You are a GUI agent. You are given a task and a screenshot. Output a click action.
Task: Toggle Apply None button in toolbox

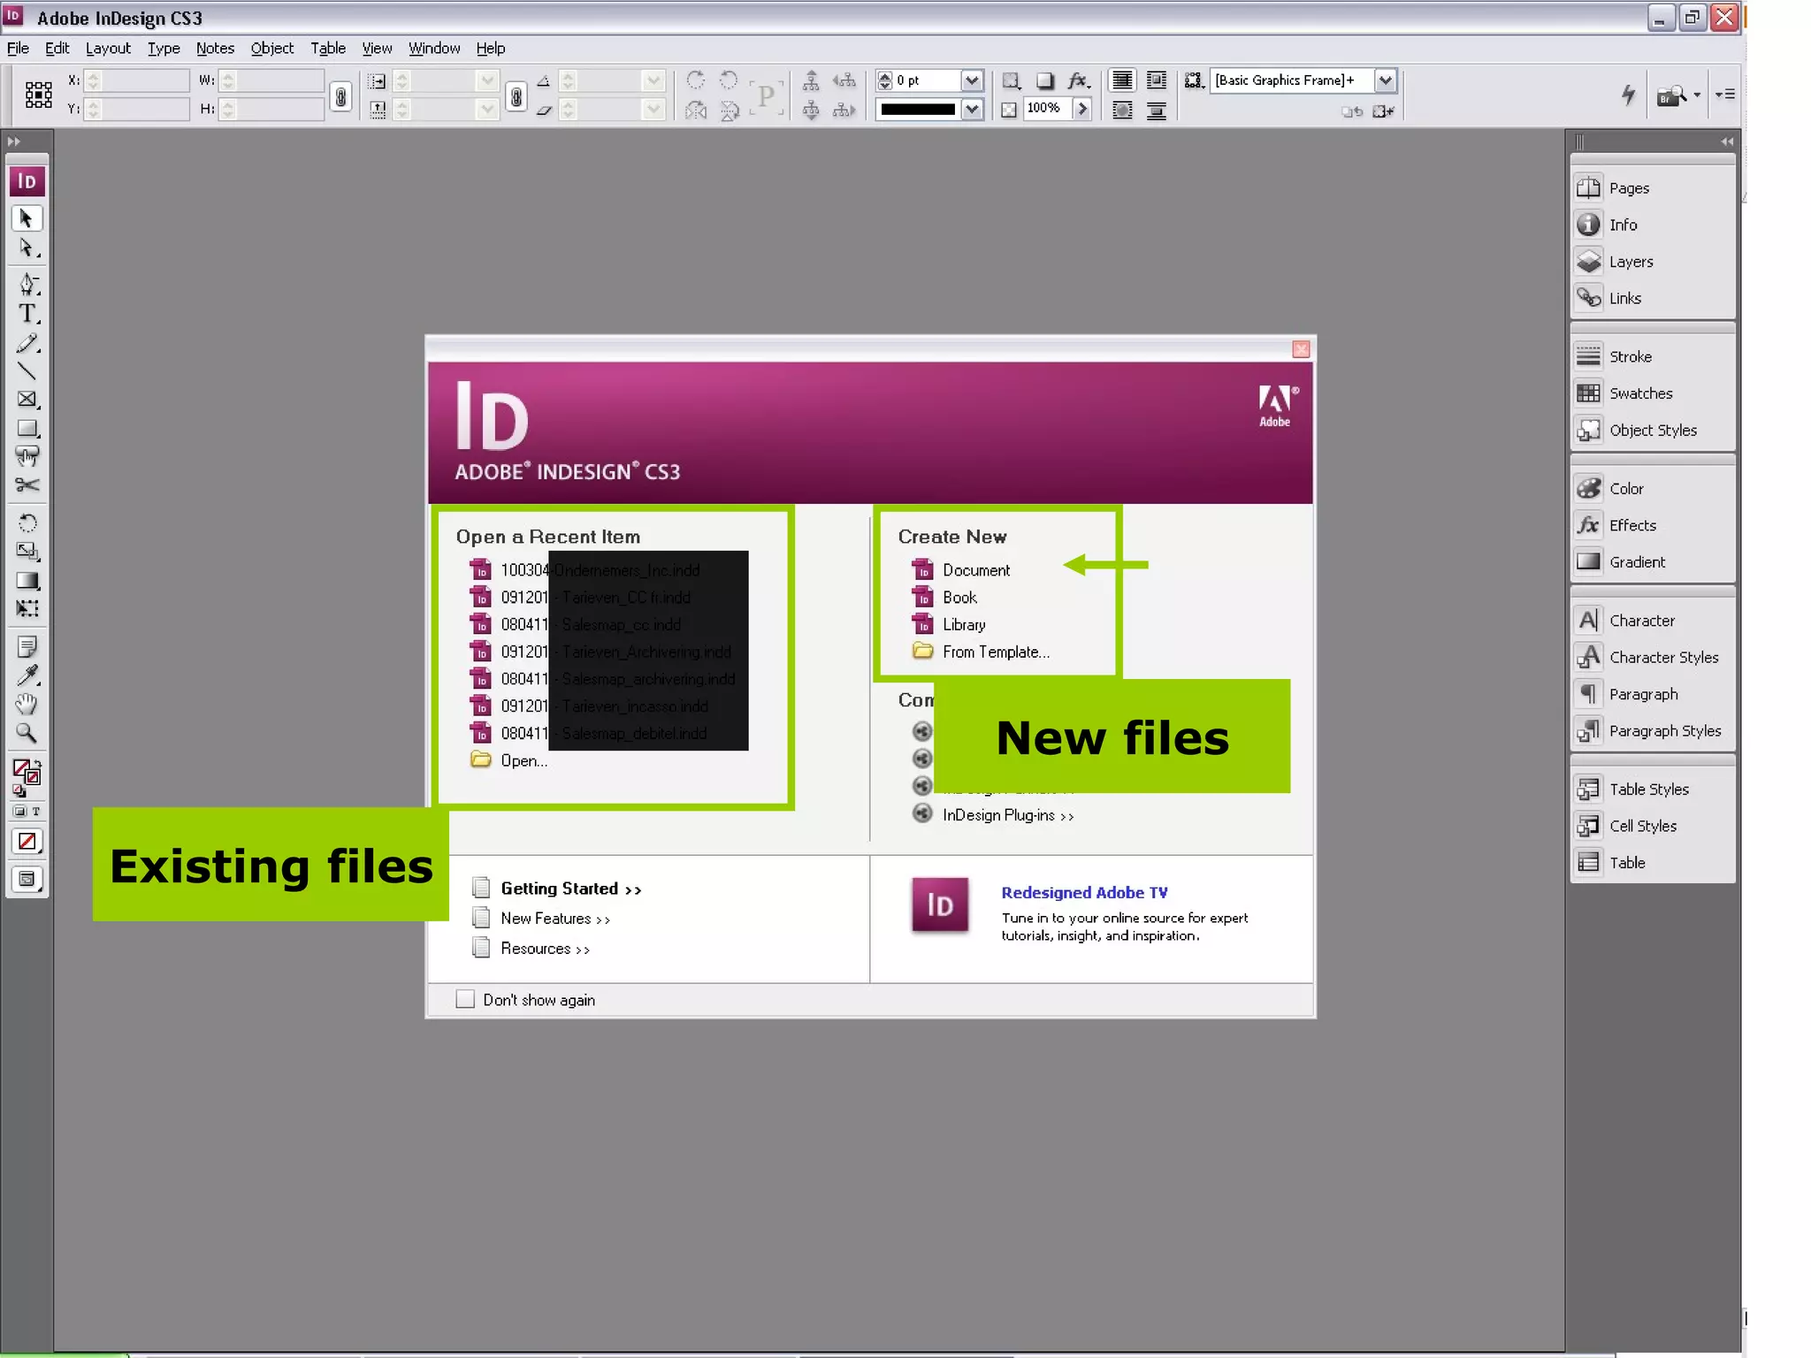[27, 841]
